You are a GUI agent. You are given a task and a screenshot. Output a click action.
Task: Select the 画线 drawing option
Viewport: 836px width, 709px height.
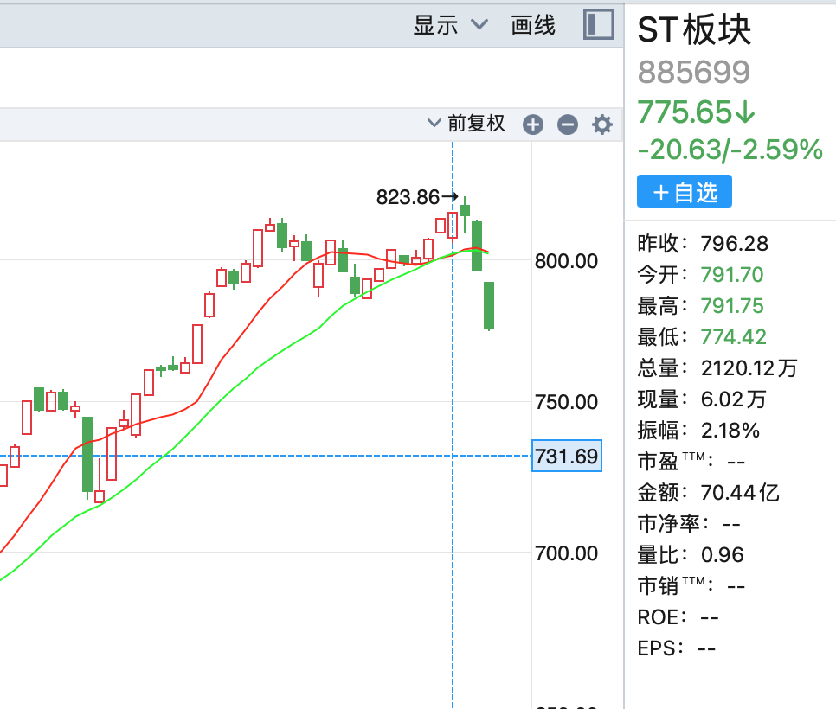coord(533,25)
